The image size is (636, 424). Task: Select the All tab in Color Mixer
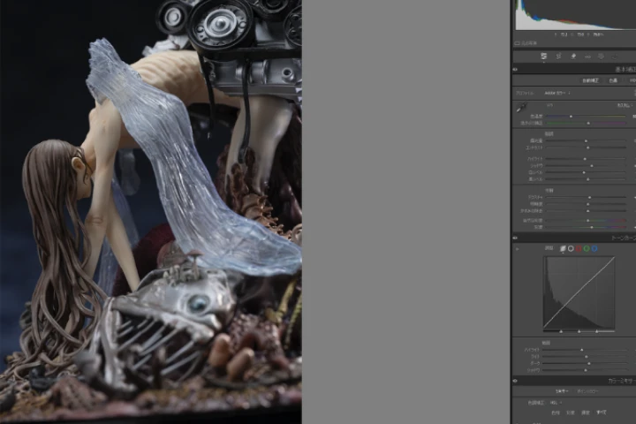pyautogui.click(x=602, y=413)
